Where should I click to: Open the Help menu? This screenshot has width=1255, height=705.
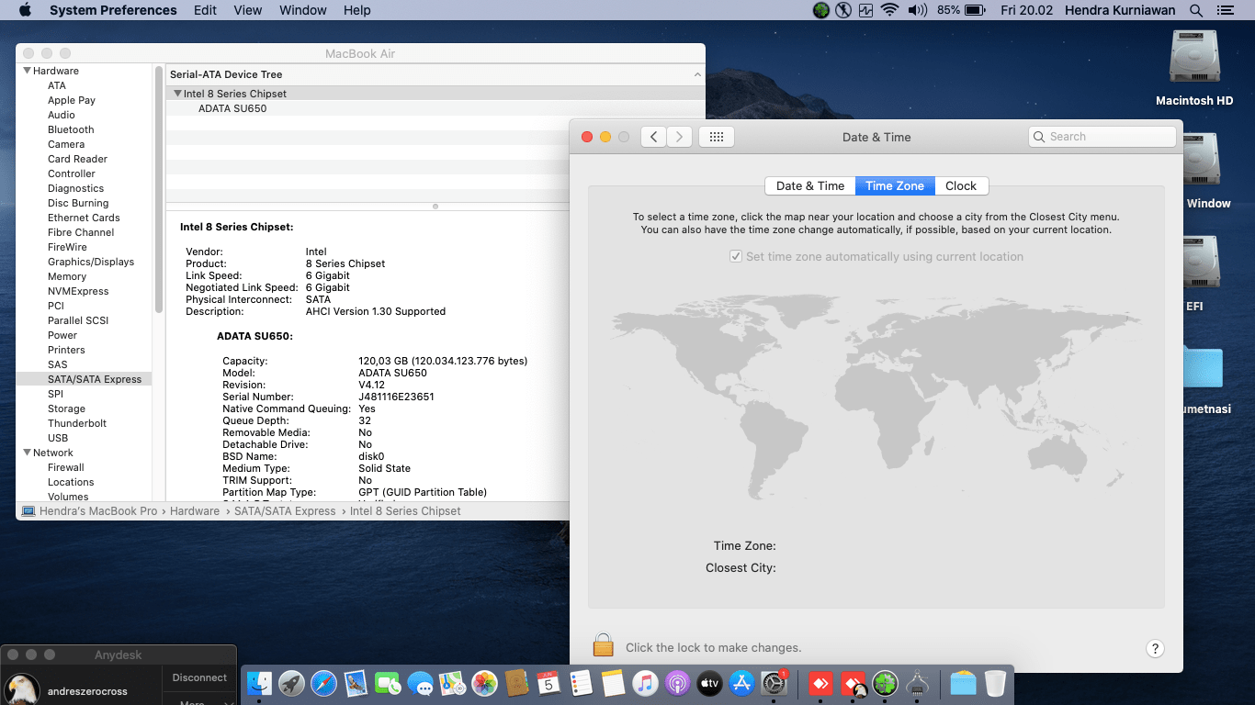point(357,10)
